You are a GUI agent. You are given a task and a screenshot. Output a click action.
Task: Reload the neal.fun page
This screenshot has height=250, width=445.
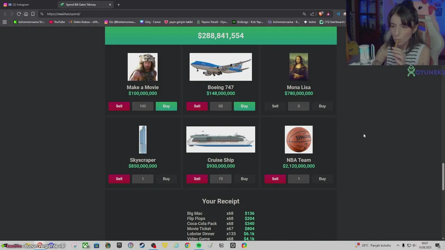19,14
